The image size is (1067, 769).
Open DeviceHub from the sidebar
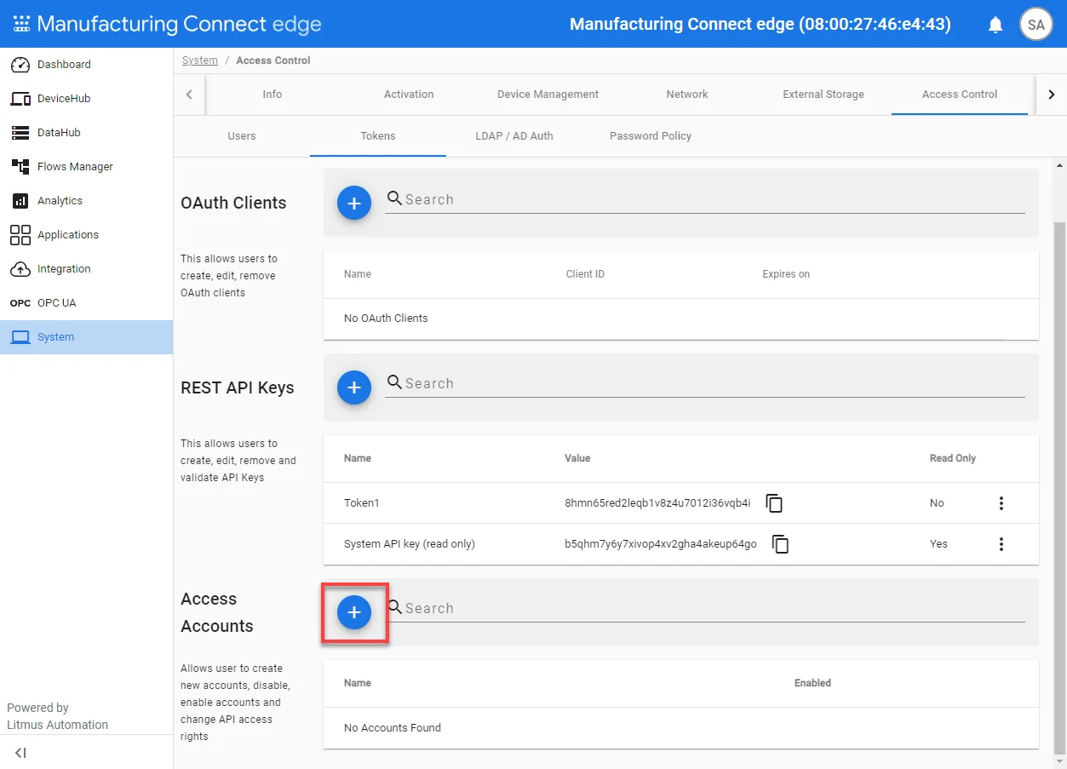(86, 99)
